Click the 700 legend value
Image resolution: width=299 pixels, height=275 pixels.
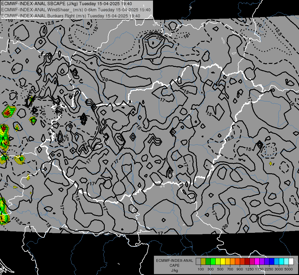click(x=230, y=269)
